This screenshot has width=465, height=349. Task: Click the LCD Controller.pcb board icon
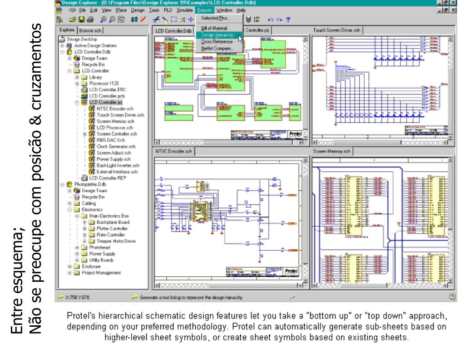coord(84,96)
